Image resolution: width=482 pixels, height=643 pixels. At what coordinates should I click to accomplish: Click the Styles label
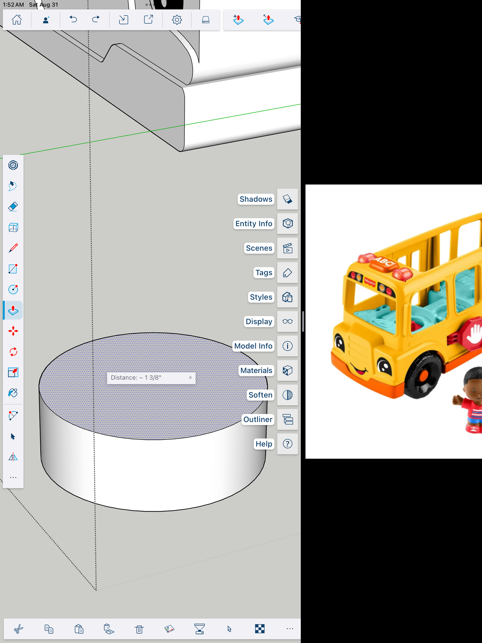[x=261, y=297]
